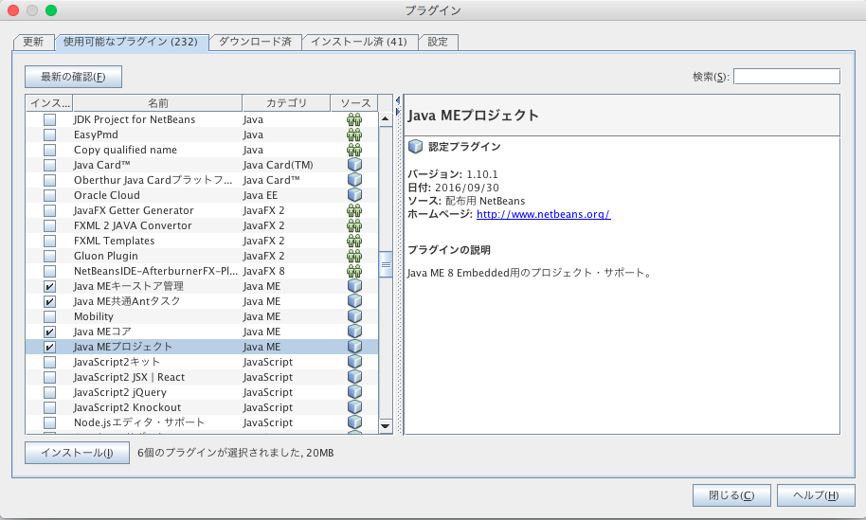Image resolution: width=866 pixels, height=520 pixels.
Task: Click the plugin list scroll down arrow
Action: click(386, 425)
